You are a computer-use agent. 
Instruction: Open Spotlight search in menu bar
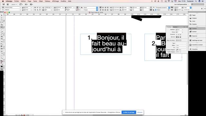point(196,1)
